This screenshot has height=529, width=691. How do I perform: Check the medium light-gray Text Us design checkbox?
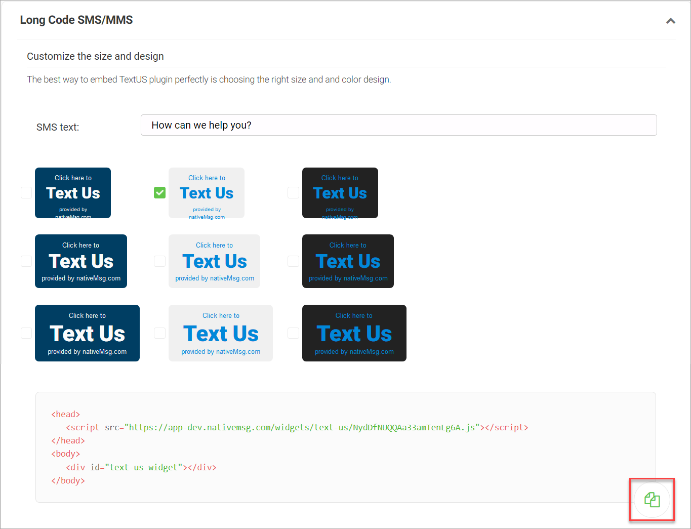pyautogui.click(x=159, y=261)
